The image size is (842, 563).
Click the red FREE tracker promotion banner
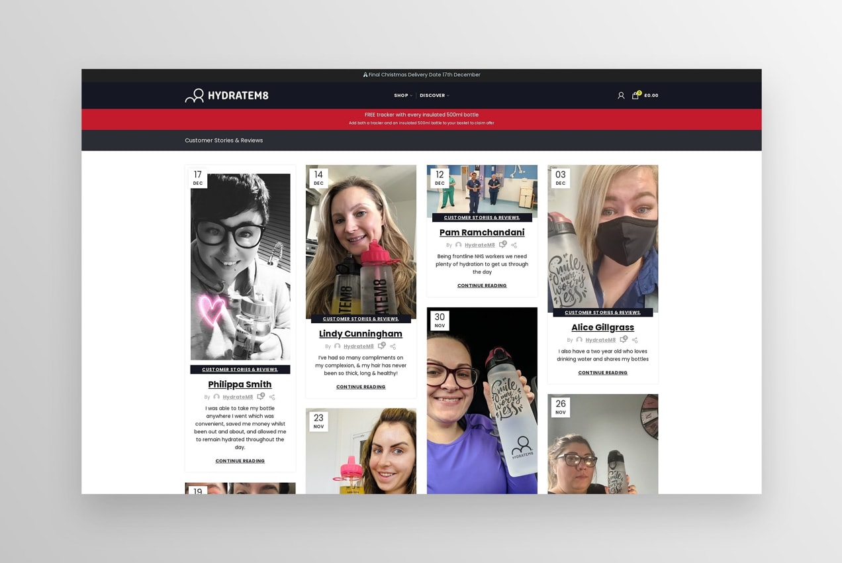[x=421, y=118]
